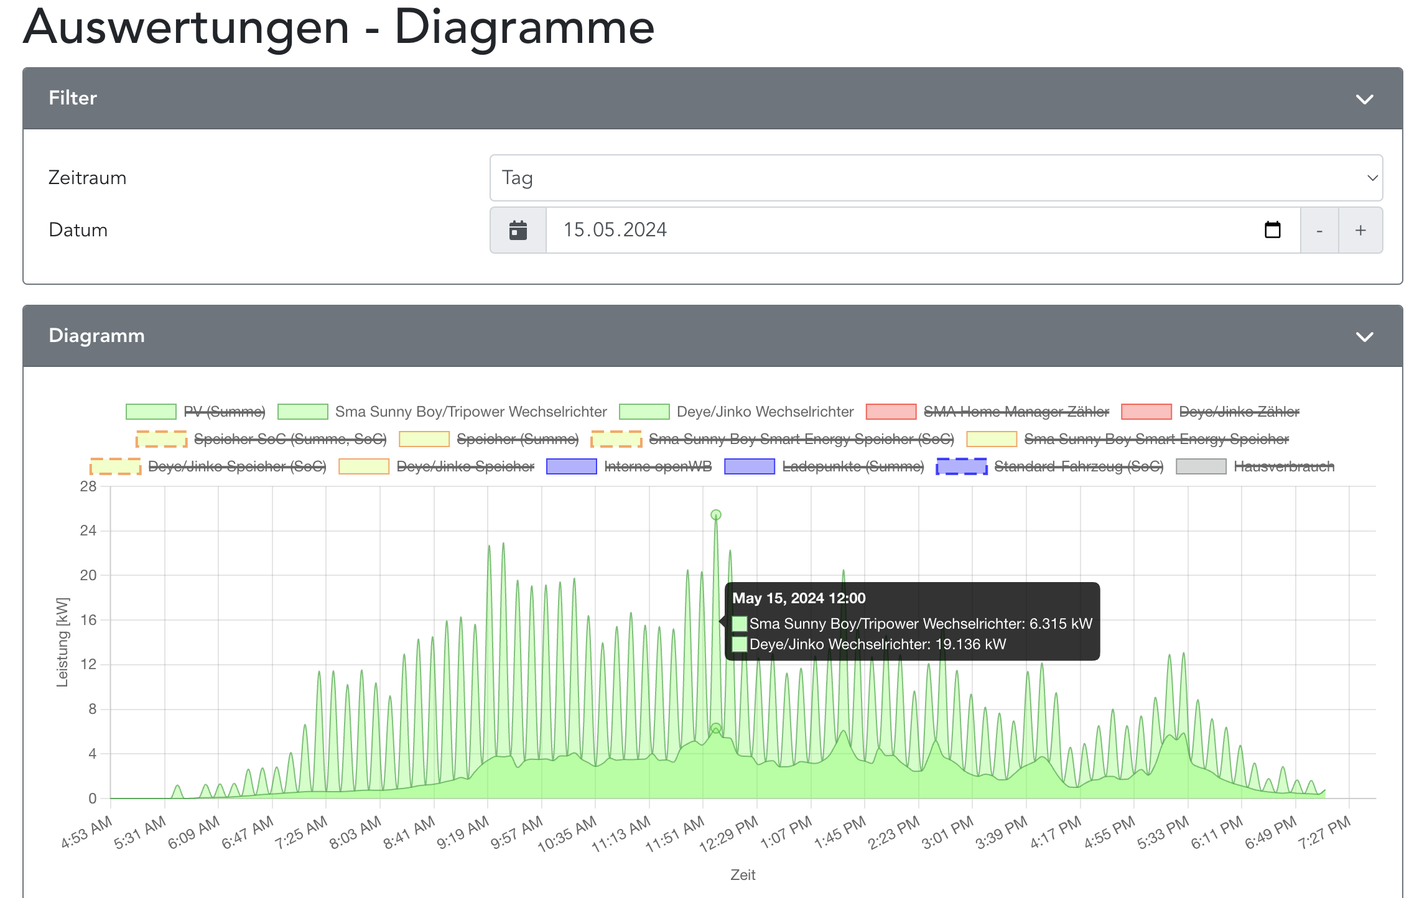The height and width of the screenshot is (898, 1427).
Task: Click the dashed Standard-Fahrzeug (SoC) swatch
Action: pos(961,466)
